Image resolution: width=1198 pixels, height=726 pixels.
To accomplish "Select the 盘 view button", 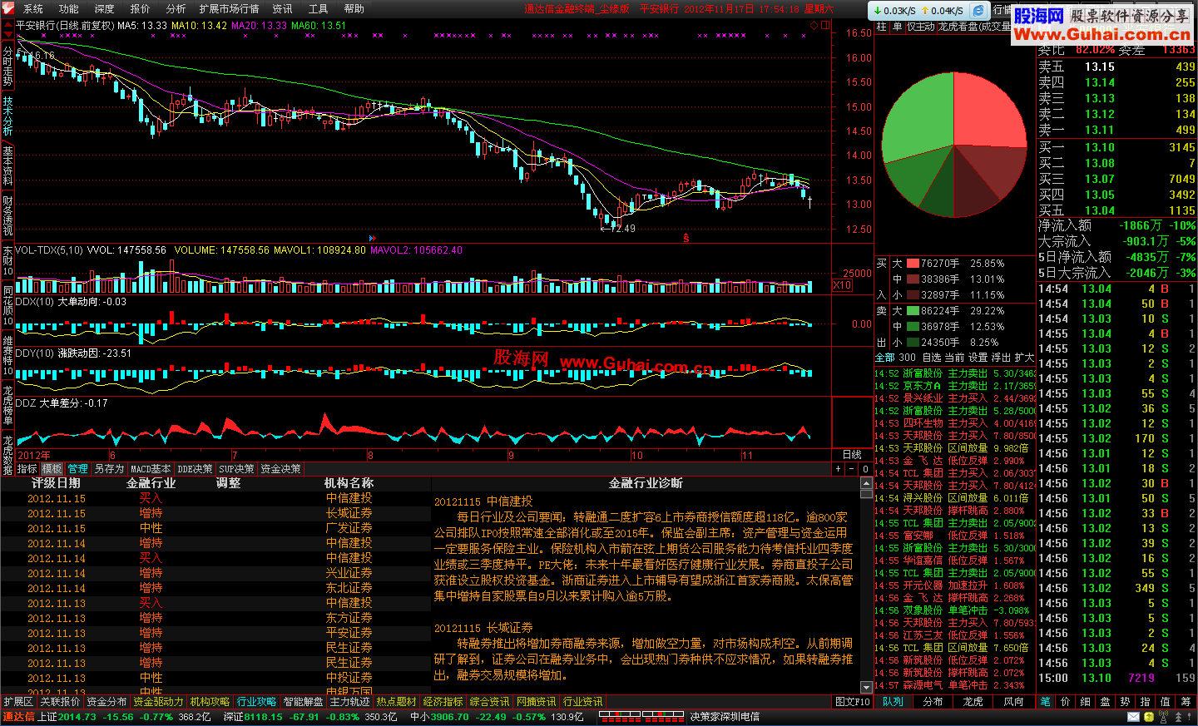I will [x=1105, y=702].
